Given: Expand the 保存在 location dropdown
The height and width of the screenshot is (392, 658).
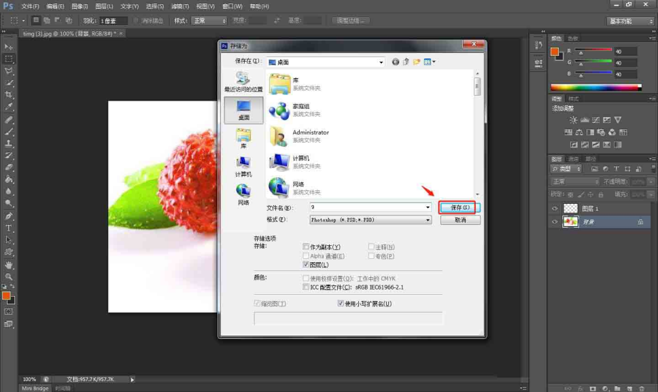Looking at the screenshot, I should coord(381,62).
